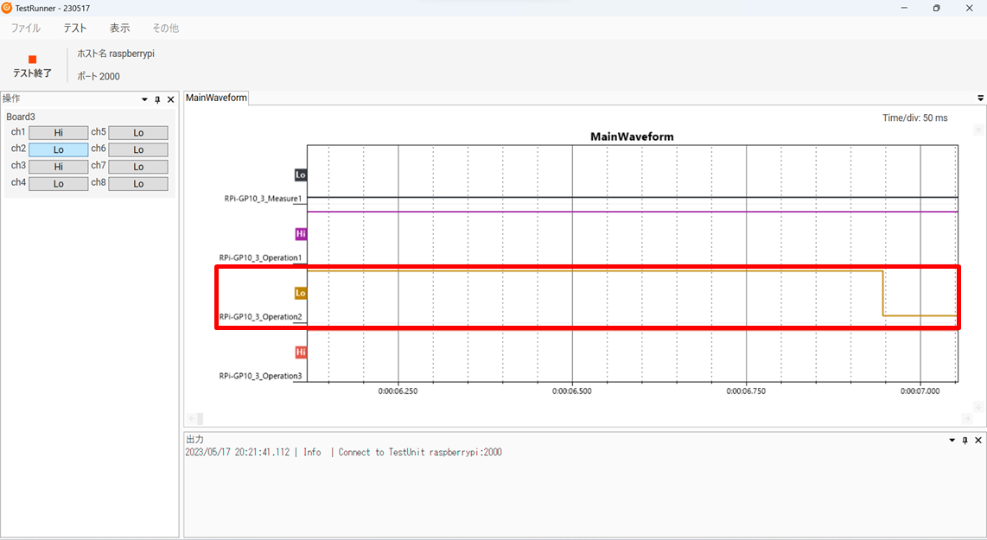The width and height of the screenshot is (987, 540).
Task: Click the red stop icon for テスト終了
Action: pos(32,60)
